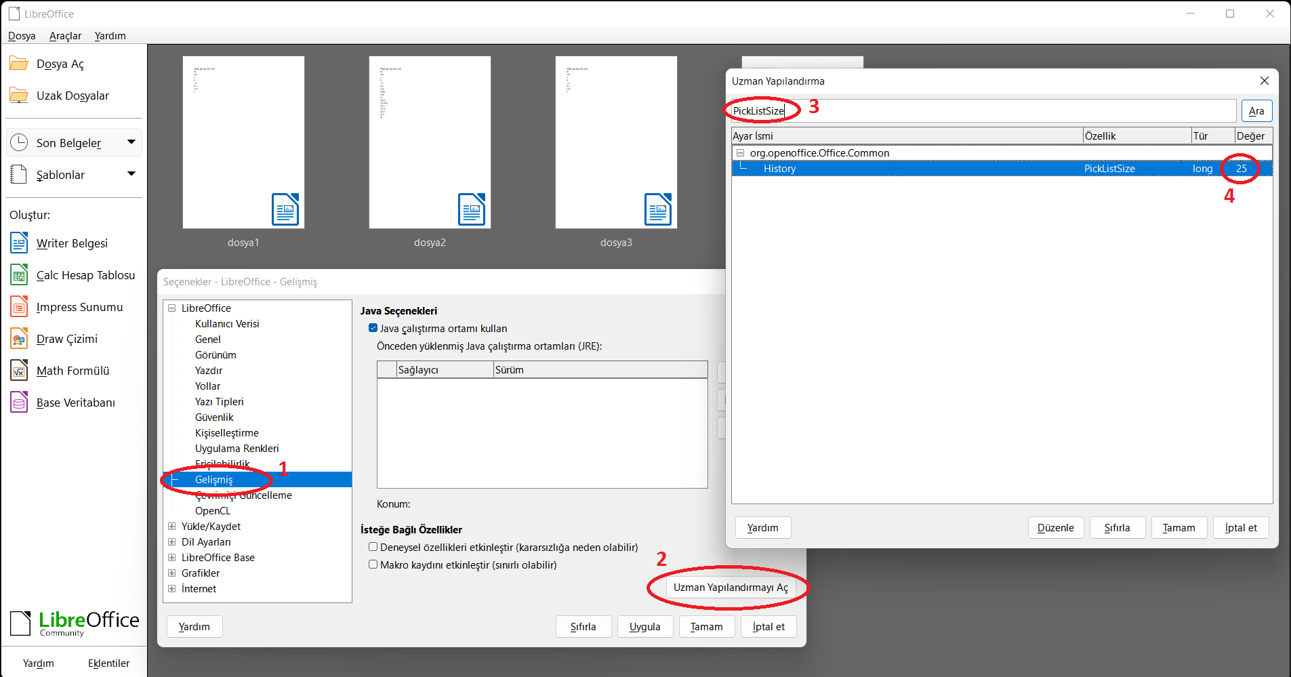Focus the PickListSize search field
The height and width of the screenshot is (677, 1291).
click(983, 110)
